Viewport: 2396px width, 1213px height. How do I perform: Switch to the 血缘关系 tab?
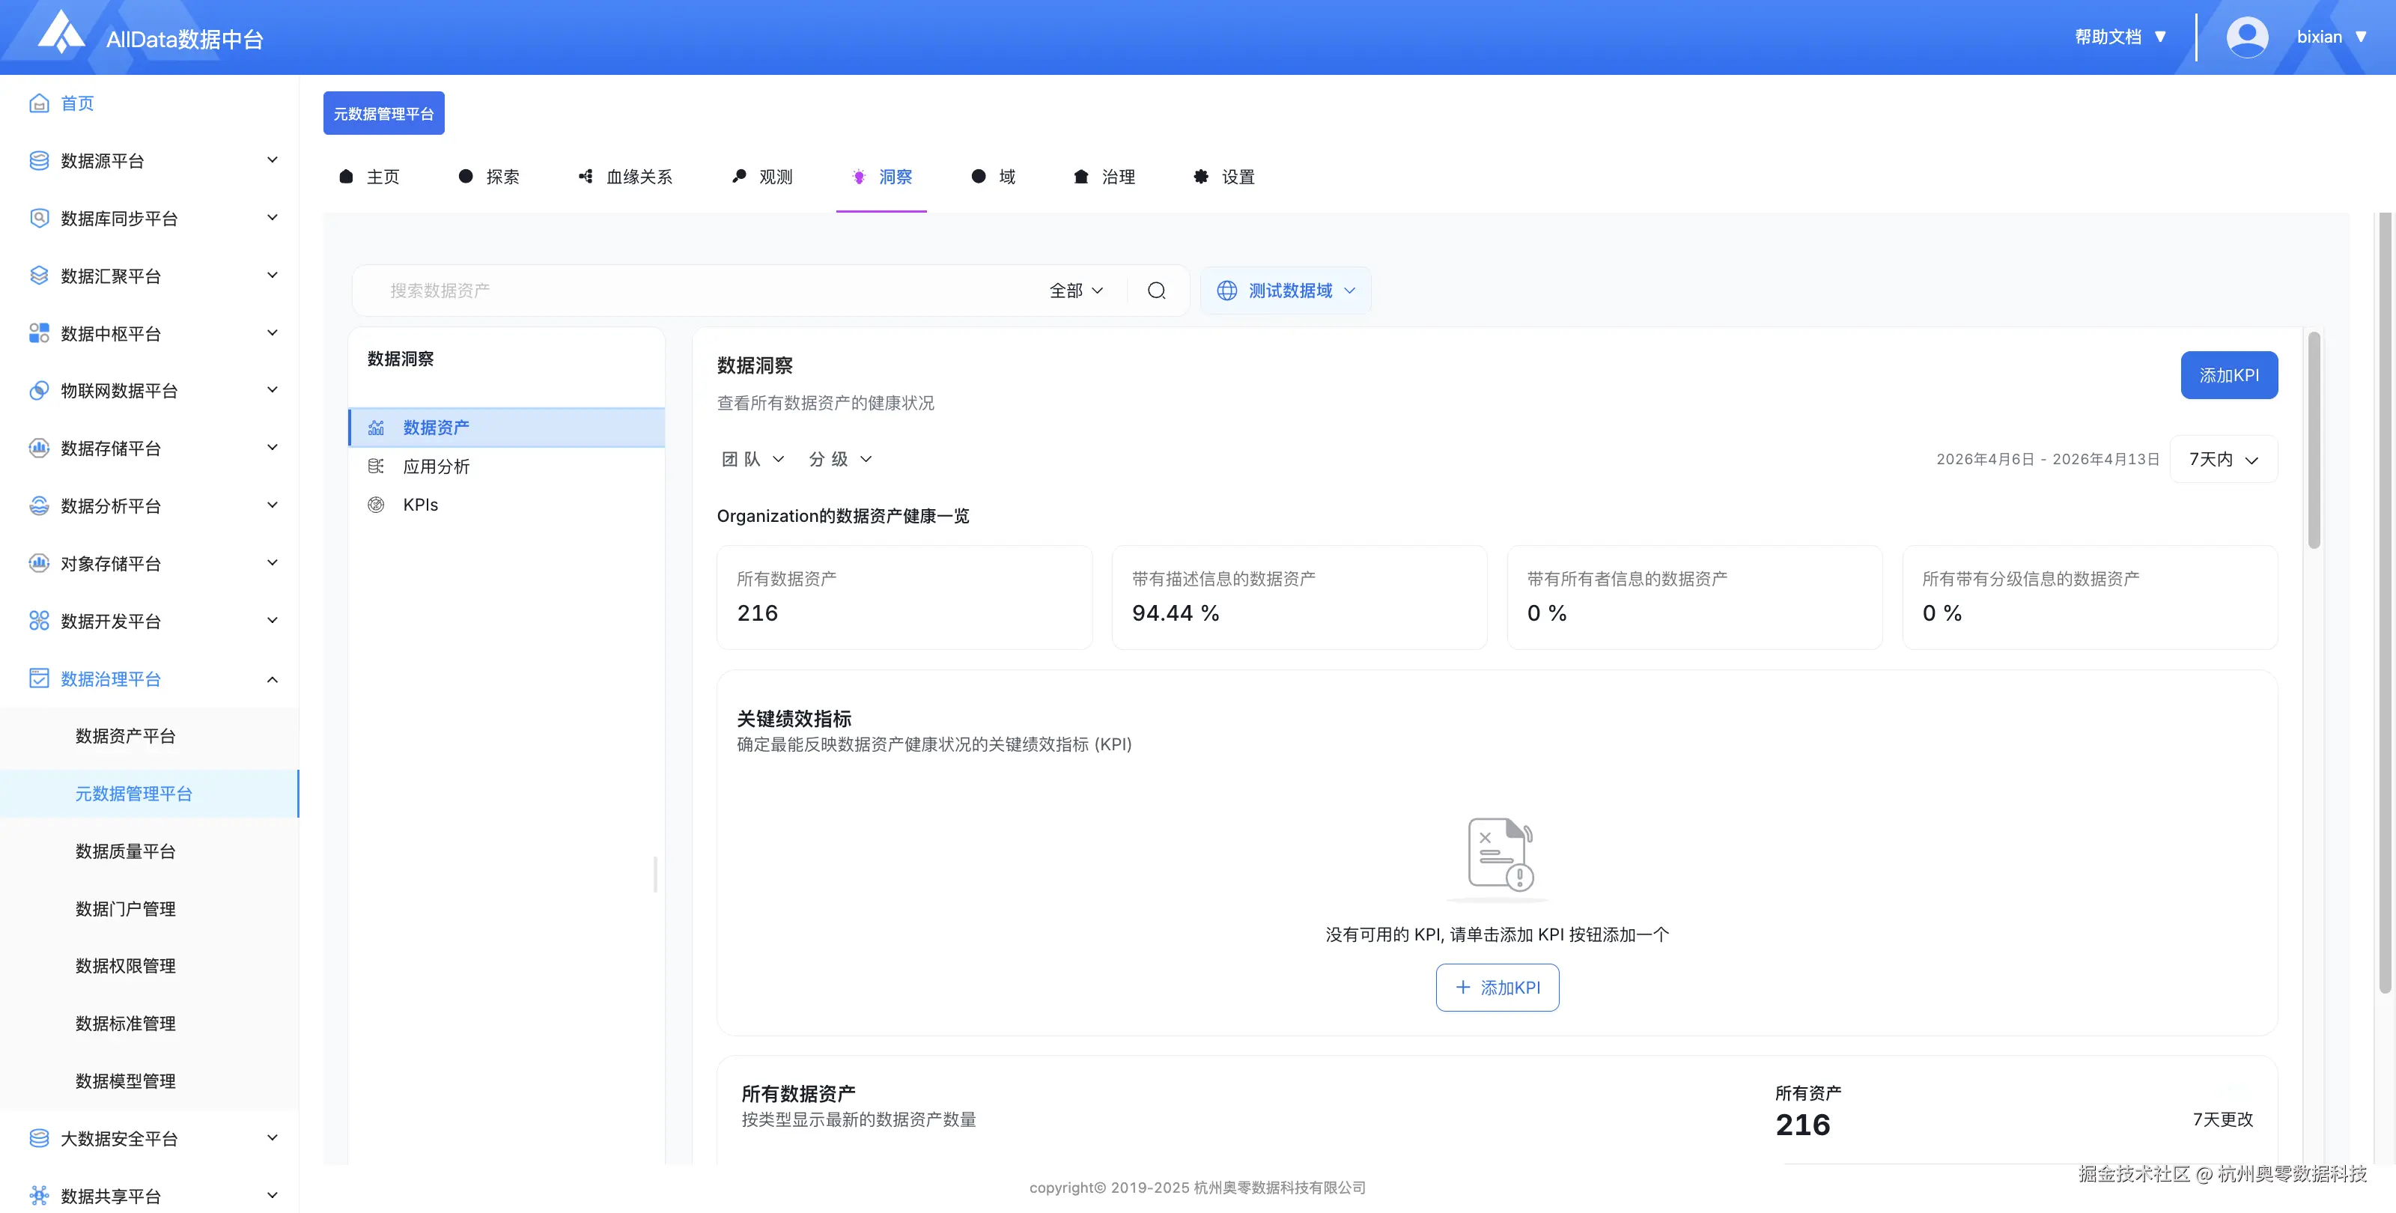[640, 177]
